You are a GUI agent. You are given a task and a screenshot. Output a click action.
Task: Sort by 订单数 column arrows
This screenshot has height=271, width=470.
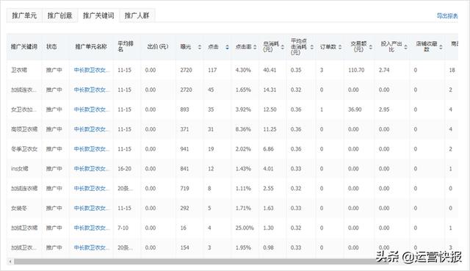click(340, 47)
